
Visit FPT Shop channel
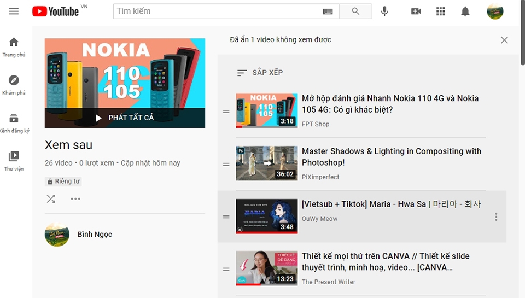316,124
